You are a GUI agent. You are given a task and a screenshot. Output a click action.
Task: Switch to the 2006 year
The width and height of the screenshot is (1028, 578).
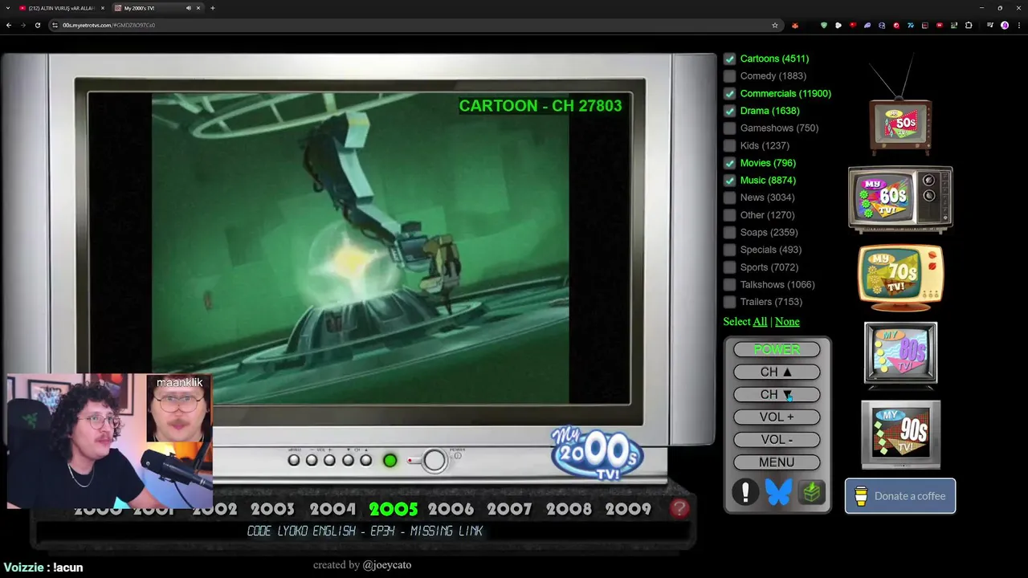click(x=451, y=509)
